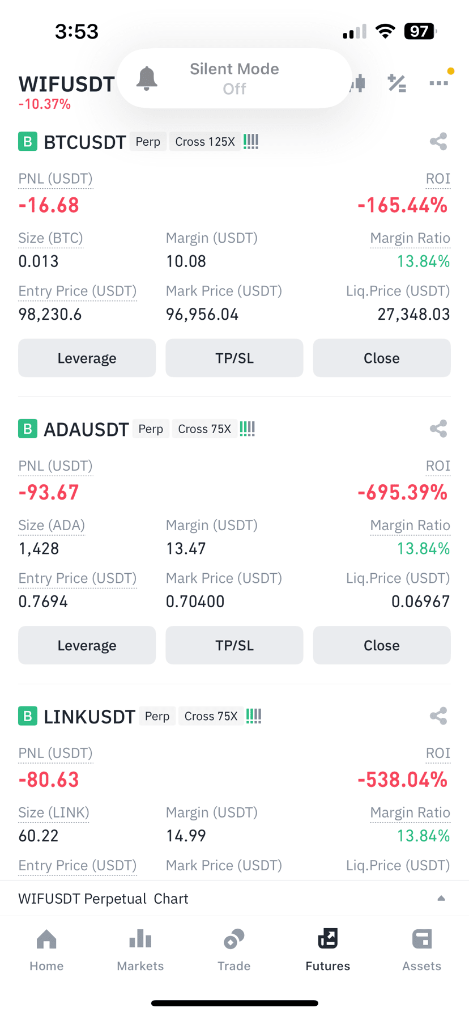The height and width of the screenshot is (1016, 469).
Task: Open the calculator percent icon
Action: click(397, 83)
